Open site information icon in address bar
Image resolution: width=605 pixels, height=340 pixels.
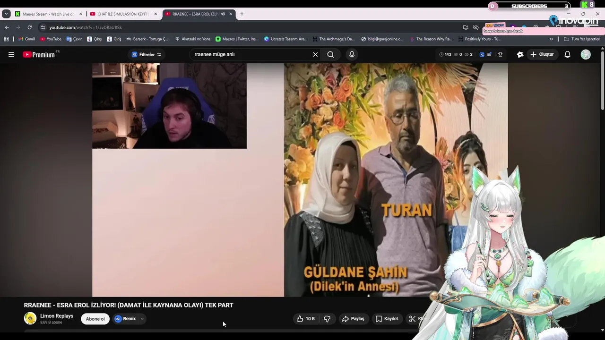tap(43, 27)
